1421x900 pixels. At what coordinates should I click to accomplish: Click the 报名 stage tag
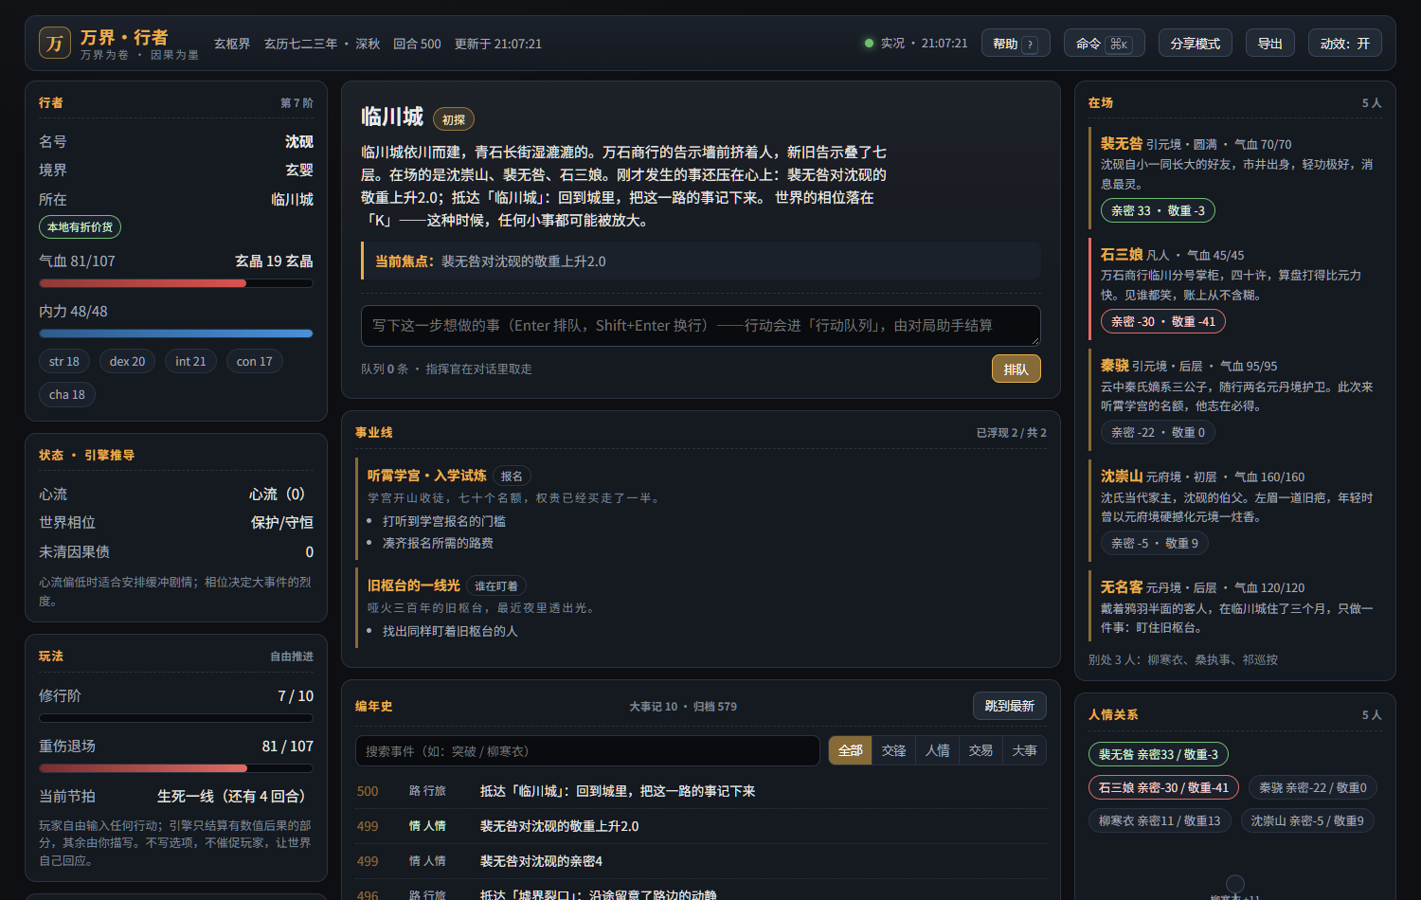click(512, 477)
